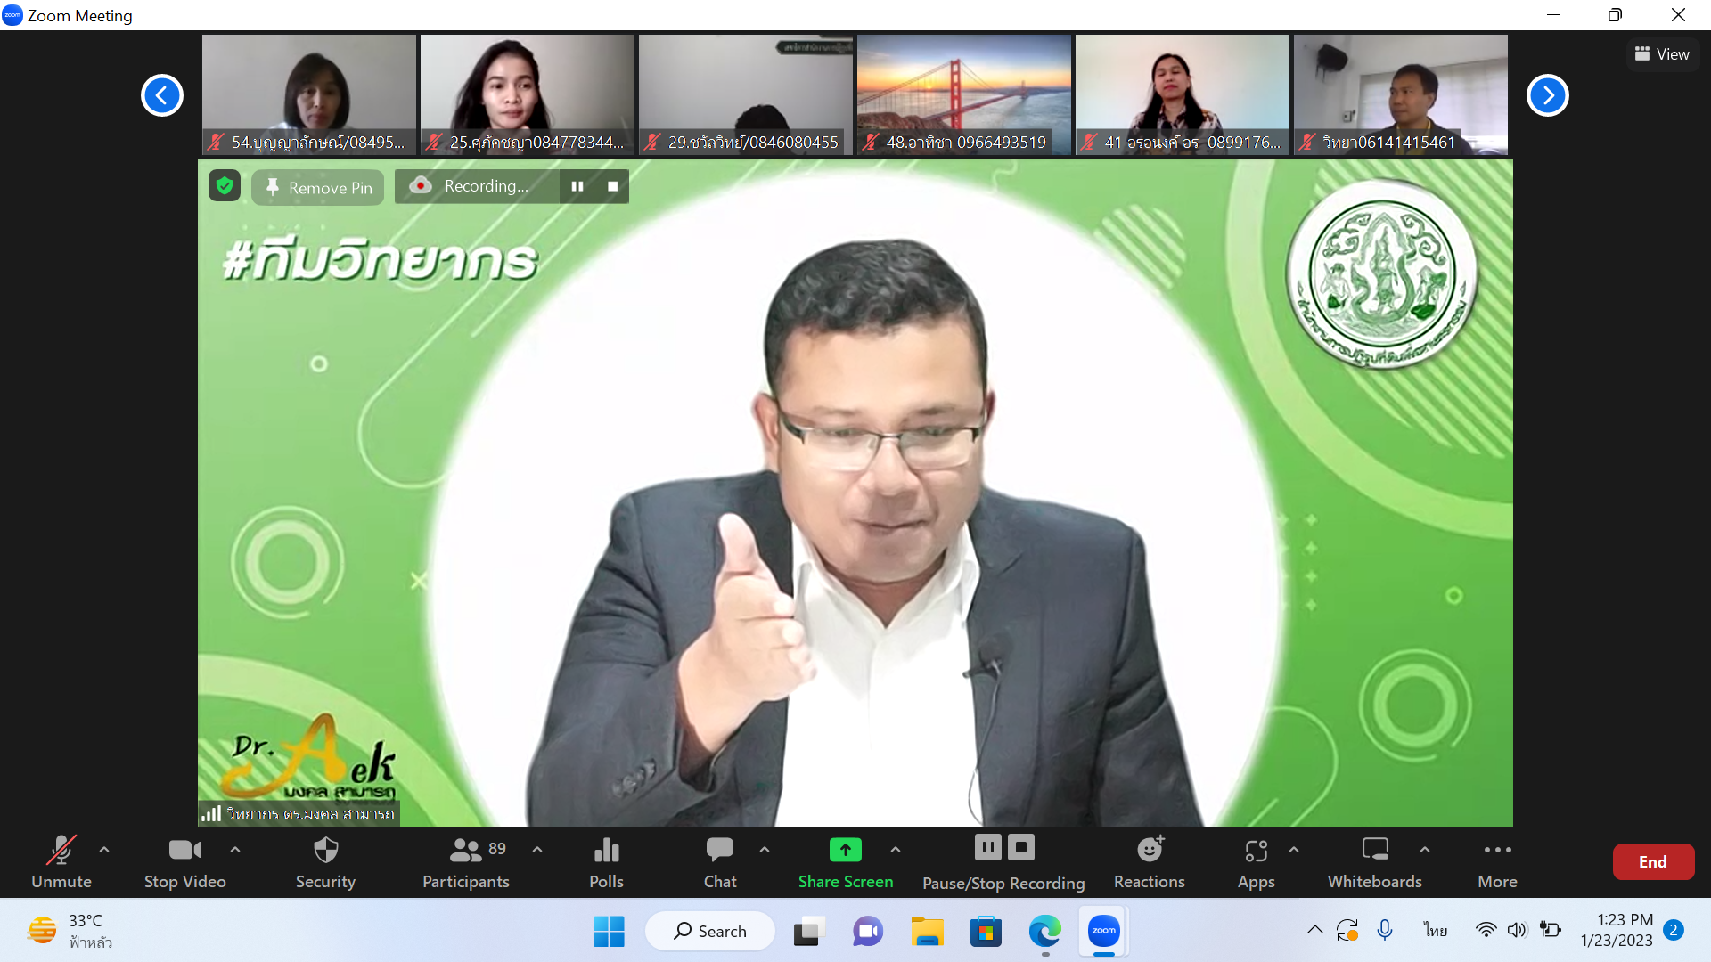The height and width of the screenshot is (962, 1711).
Task: Open Participants panel showing 89
Action: (465, 861)
